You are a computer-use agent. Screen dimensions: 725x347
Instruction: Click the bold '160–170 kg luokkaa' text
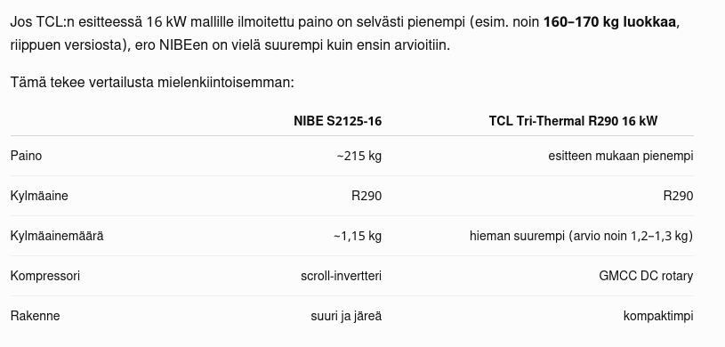coord(609,21)
